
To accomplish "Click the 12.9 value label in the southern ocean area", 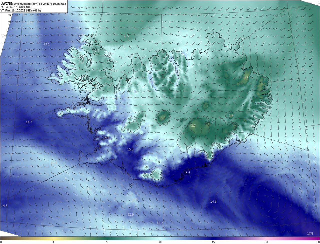I will coord(130,214).
